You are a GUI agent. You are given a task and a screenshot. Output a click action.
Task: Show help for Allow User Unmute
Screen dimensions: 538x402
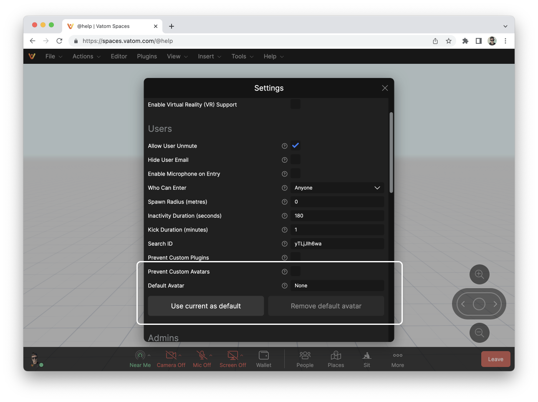click(x=285, y=146)
